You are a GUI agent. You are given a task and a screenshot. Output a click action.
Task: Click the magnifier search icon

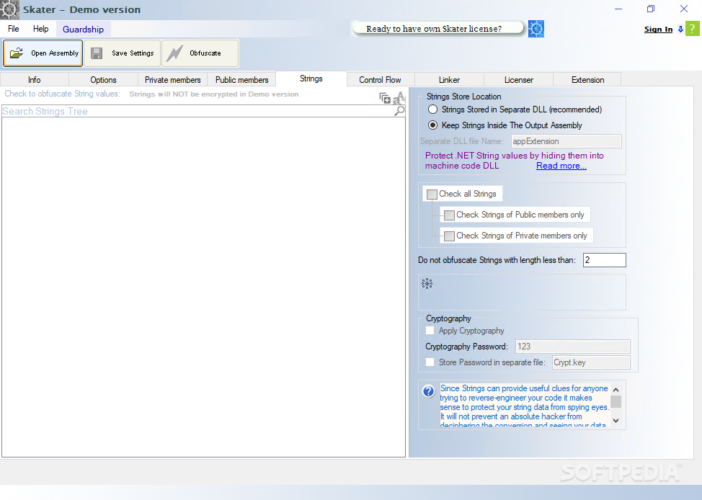[399, 110]
